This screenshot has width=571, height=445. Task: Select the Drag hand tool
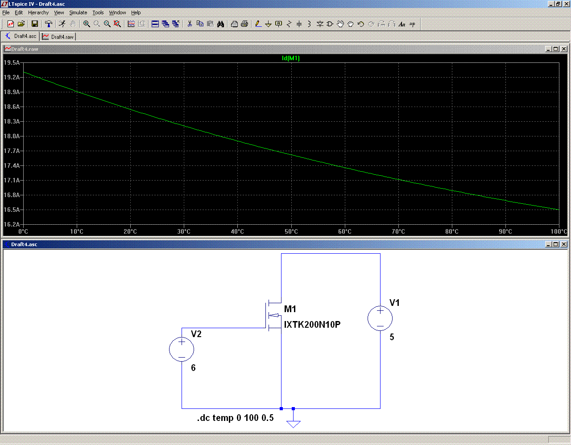(351, 24)
